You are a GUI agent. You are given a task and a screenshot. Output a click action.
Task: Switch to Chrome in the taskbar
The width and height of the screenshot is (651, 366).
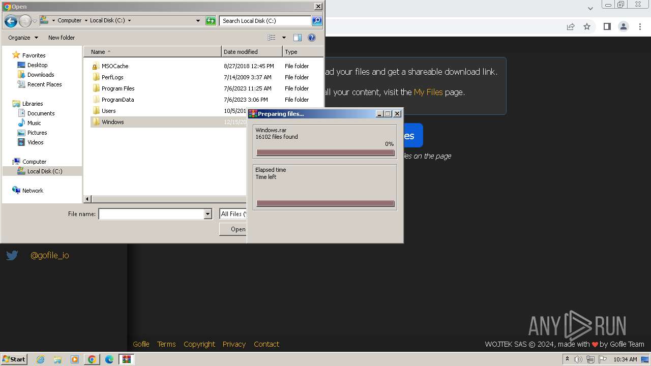click(92, 359)
